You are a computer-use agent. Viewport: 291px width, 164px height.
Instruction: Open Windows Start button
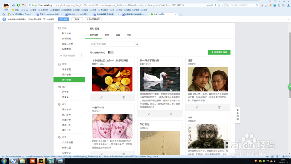[4, 161]
